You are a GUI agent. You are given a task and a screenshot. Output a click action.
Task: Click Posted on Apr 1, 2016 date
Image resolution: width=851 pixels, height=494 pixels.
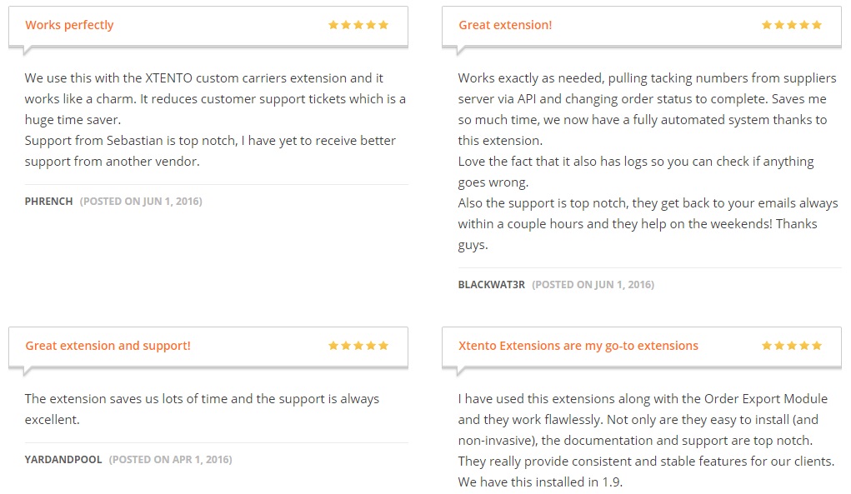pyautogui.click(x=170, y=460)
